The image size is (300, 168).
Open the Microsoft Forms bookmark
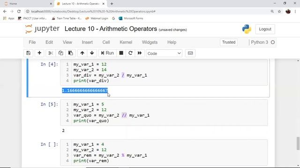[131, 18]
